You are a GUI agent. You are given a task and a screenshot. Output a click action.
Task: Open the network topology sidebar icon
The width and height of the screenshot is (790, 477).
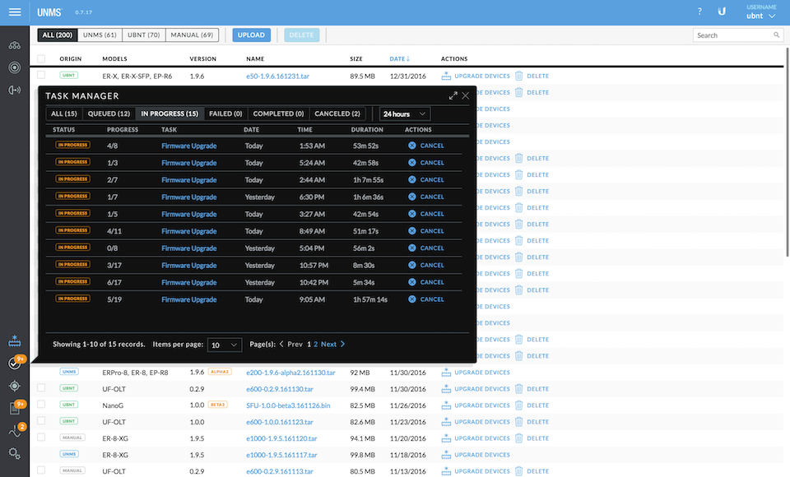pos(15,45)
